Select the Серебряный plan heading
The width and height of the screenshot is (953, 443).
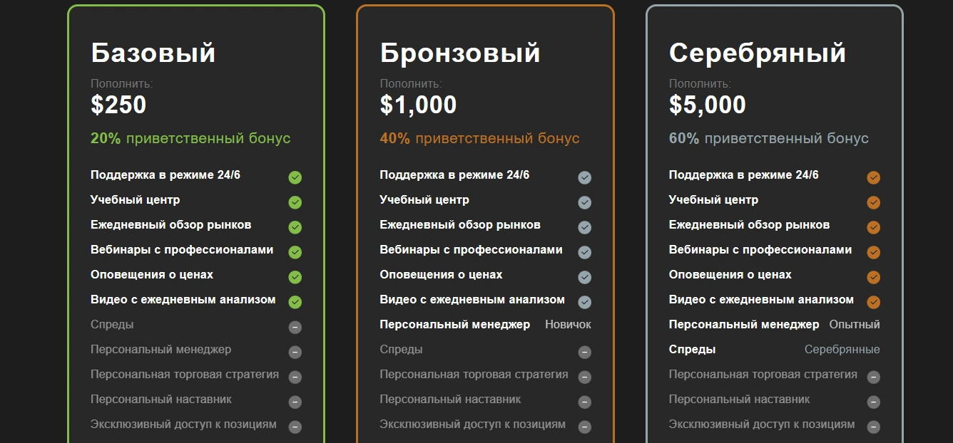tap(758, 53)
